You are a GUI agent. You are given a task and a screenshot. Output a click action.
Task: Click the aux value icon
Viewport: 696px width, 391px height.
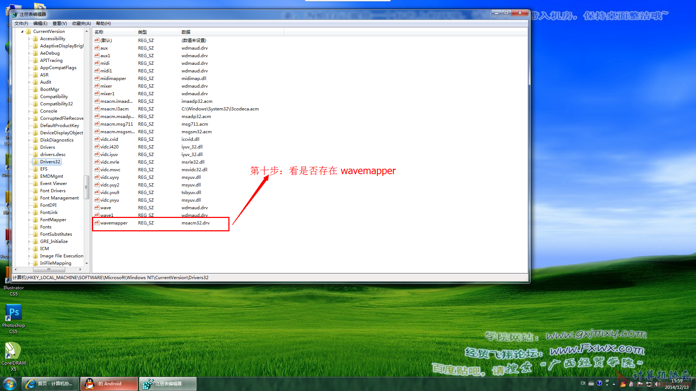coord(96,48)
